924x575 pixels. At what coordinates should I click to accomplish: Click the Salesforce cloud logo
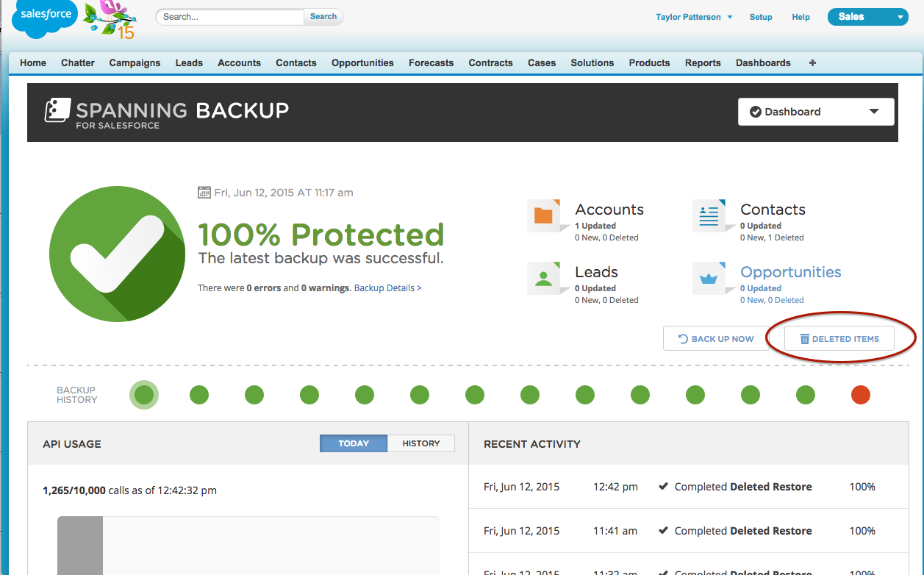point(45,18)
